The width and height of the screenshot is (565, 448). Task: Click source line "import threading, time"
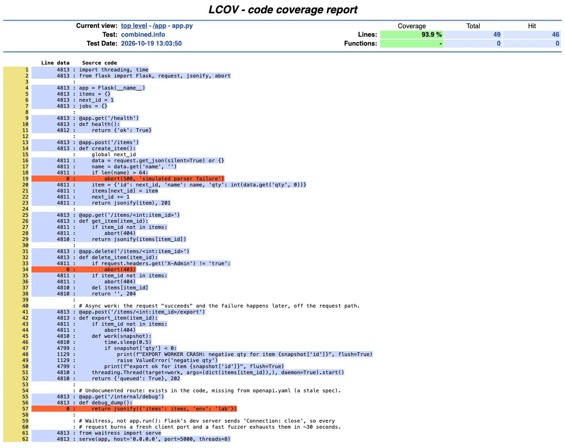pos(114,70)
